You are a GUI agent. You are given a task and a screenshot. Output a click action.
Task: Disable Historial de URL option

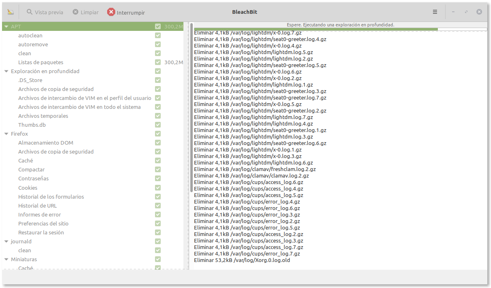[158, 205]
